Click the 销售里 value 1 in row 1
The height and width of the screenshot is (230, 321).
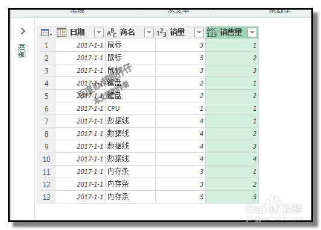coord(232,45)
